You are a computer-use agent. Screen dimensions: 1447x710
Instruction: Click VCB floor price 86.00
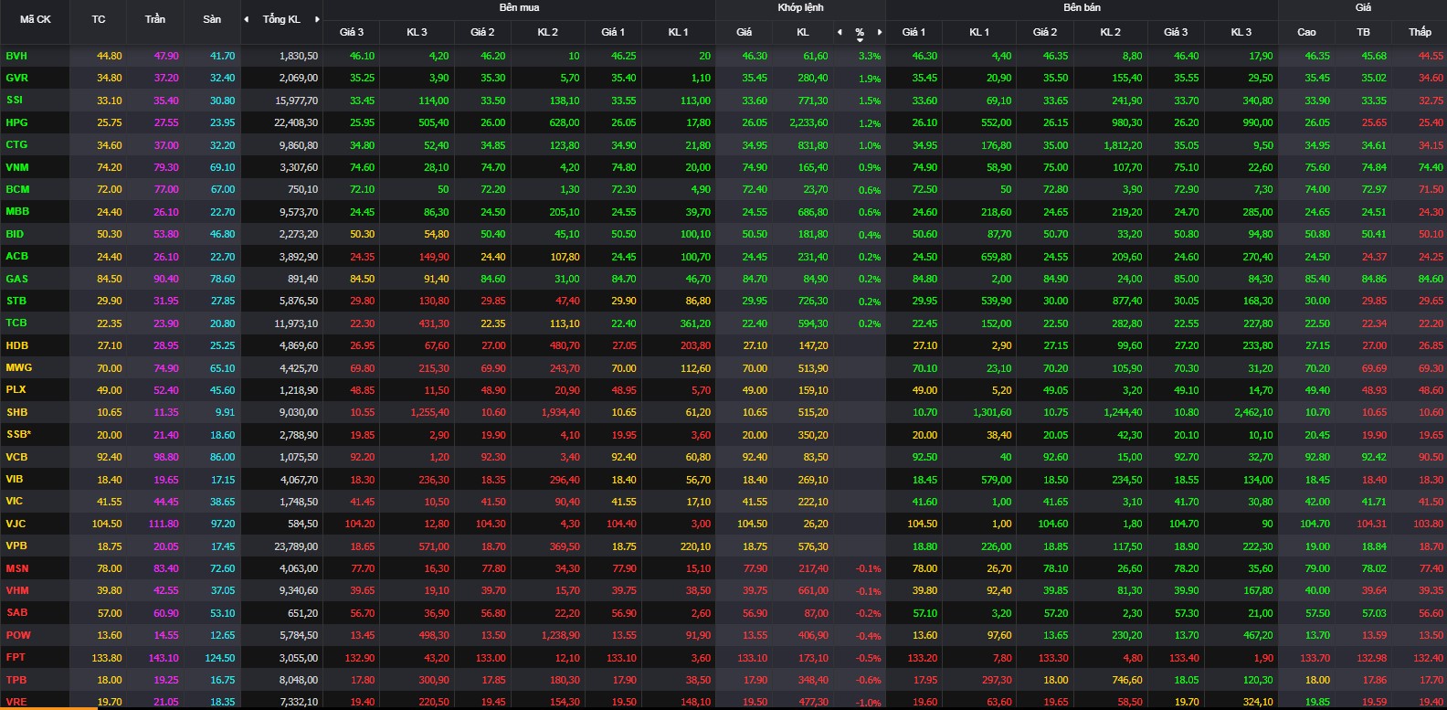click(222, 457)
